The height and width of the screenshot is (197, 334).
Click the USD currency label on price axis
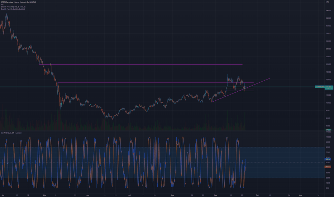(328, 2)
